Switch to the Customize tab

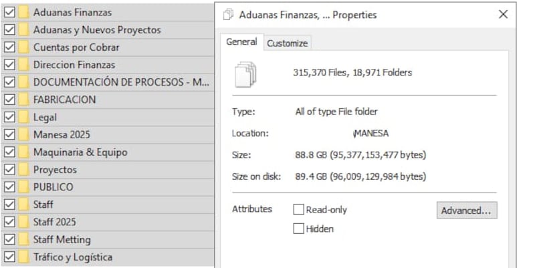click(288, 43)
